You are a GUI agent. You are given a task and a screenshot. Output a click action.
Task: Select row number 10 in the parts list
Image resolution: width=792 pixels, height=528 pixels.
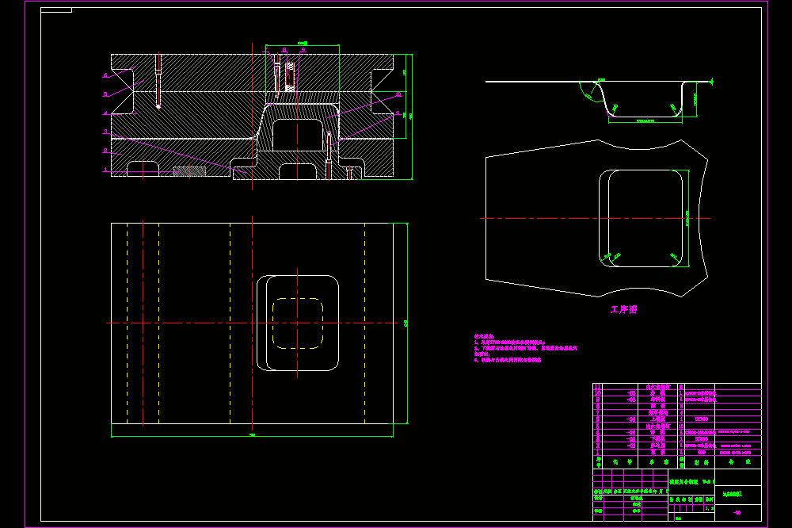[677, 393]
